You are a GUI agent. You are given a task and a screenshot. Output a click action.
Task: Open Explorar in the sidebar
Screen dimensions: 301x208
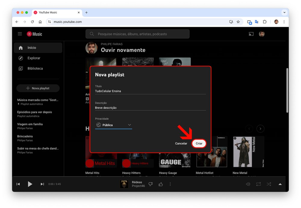tap(34, 58)
